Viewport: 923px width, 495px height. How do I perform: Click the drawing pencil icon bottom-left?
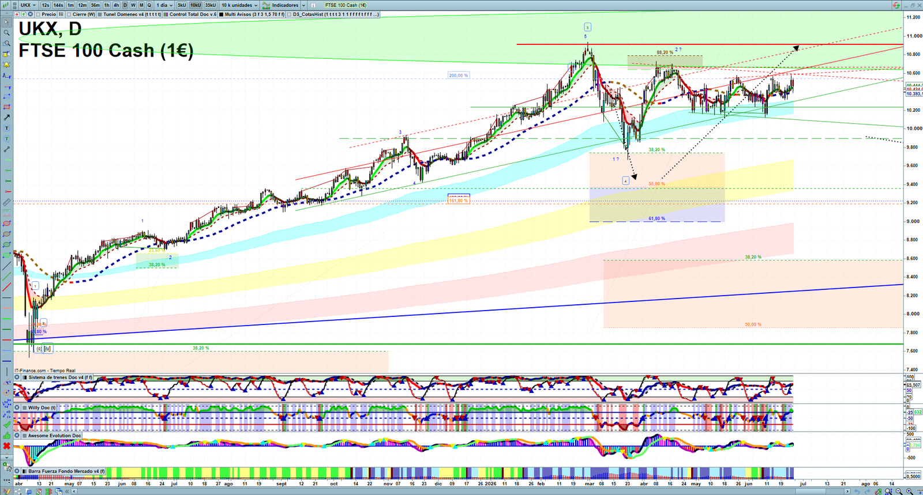point(6,491)
